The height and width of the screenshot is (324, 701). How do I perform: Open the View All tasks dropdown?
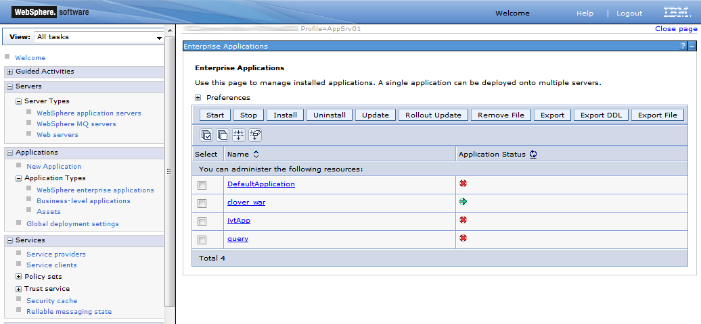click(x=98, y=37)
